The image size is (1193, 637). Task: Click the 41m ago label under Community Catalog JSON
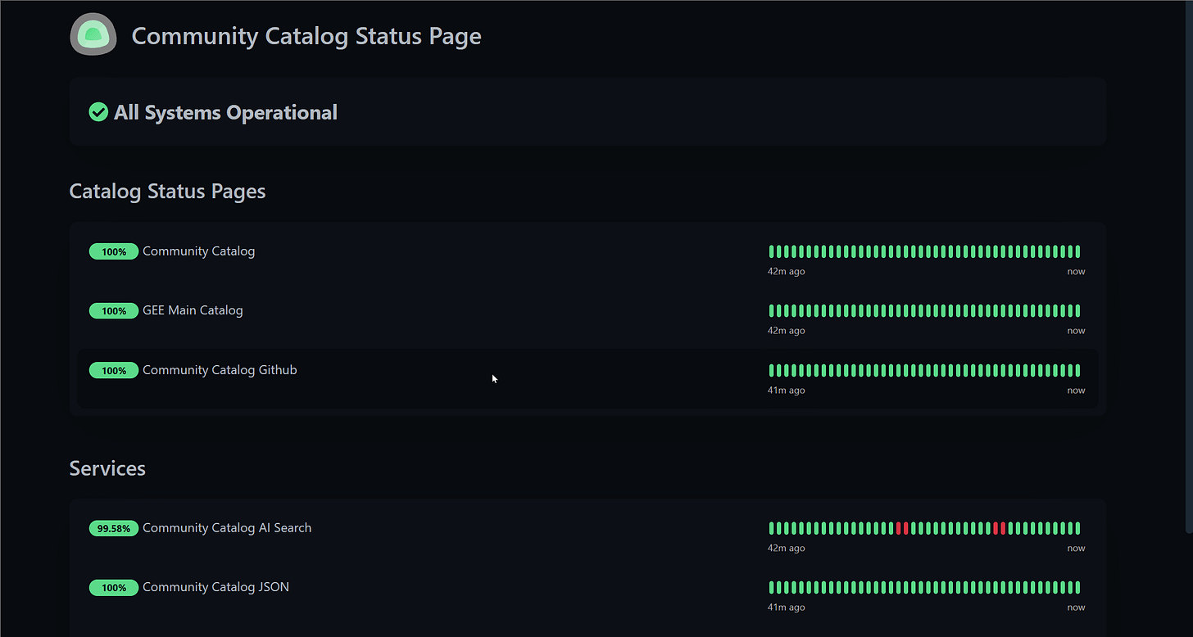(787, 608)
